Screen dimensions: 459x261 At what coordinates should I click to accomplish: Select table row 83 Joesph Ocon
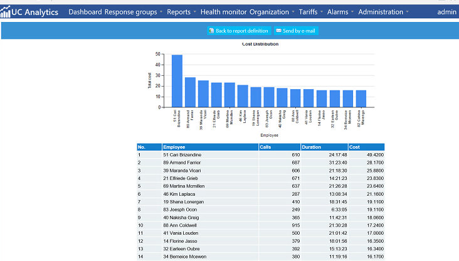[260, 210]
